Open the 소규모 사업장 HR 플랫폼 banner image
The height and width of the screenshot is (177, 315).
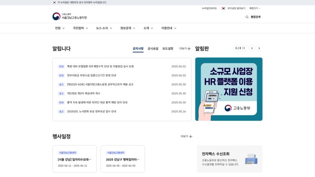(229, 89)
